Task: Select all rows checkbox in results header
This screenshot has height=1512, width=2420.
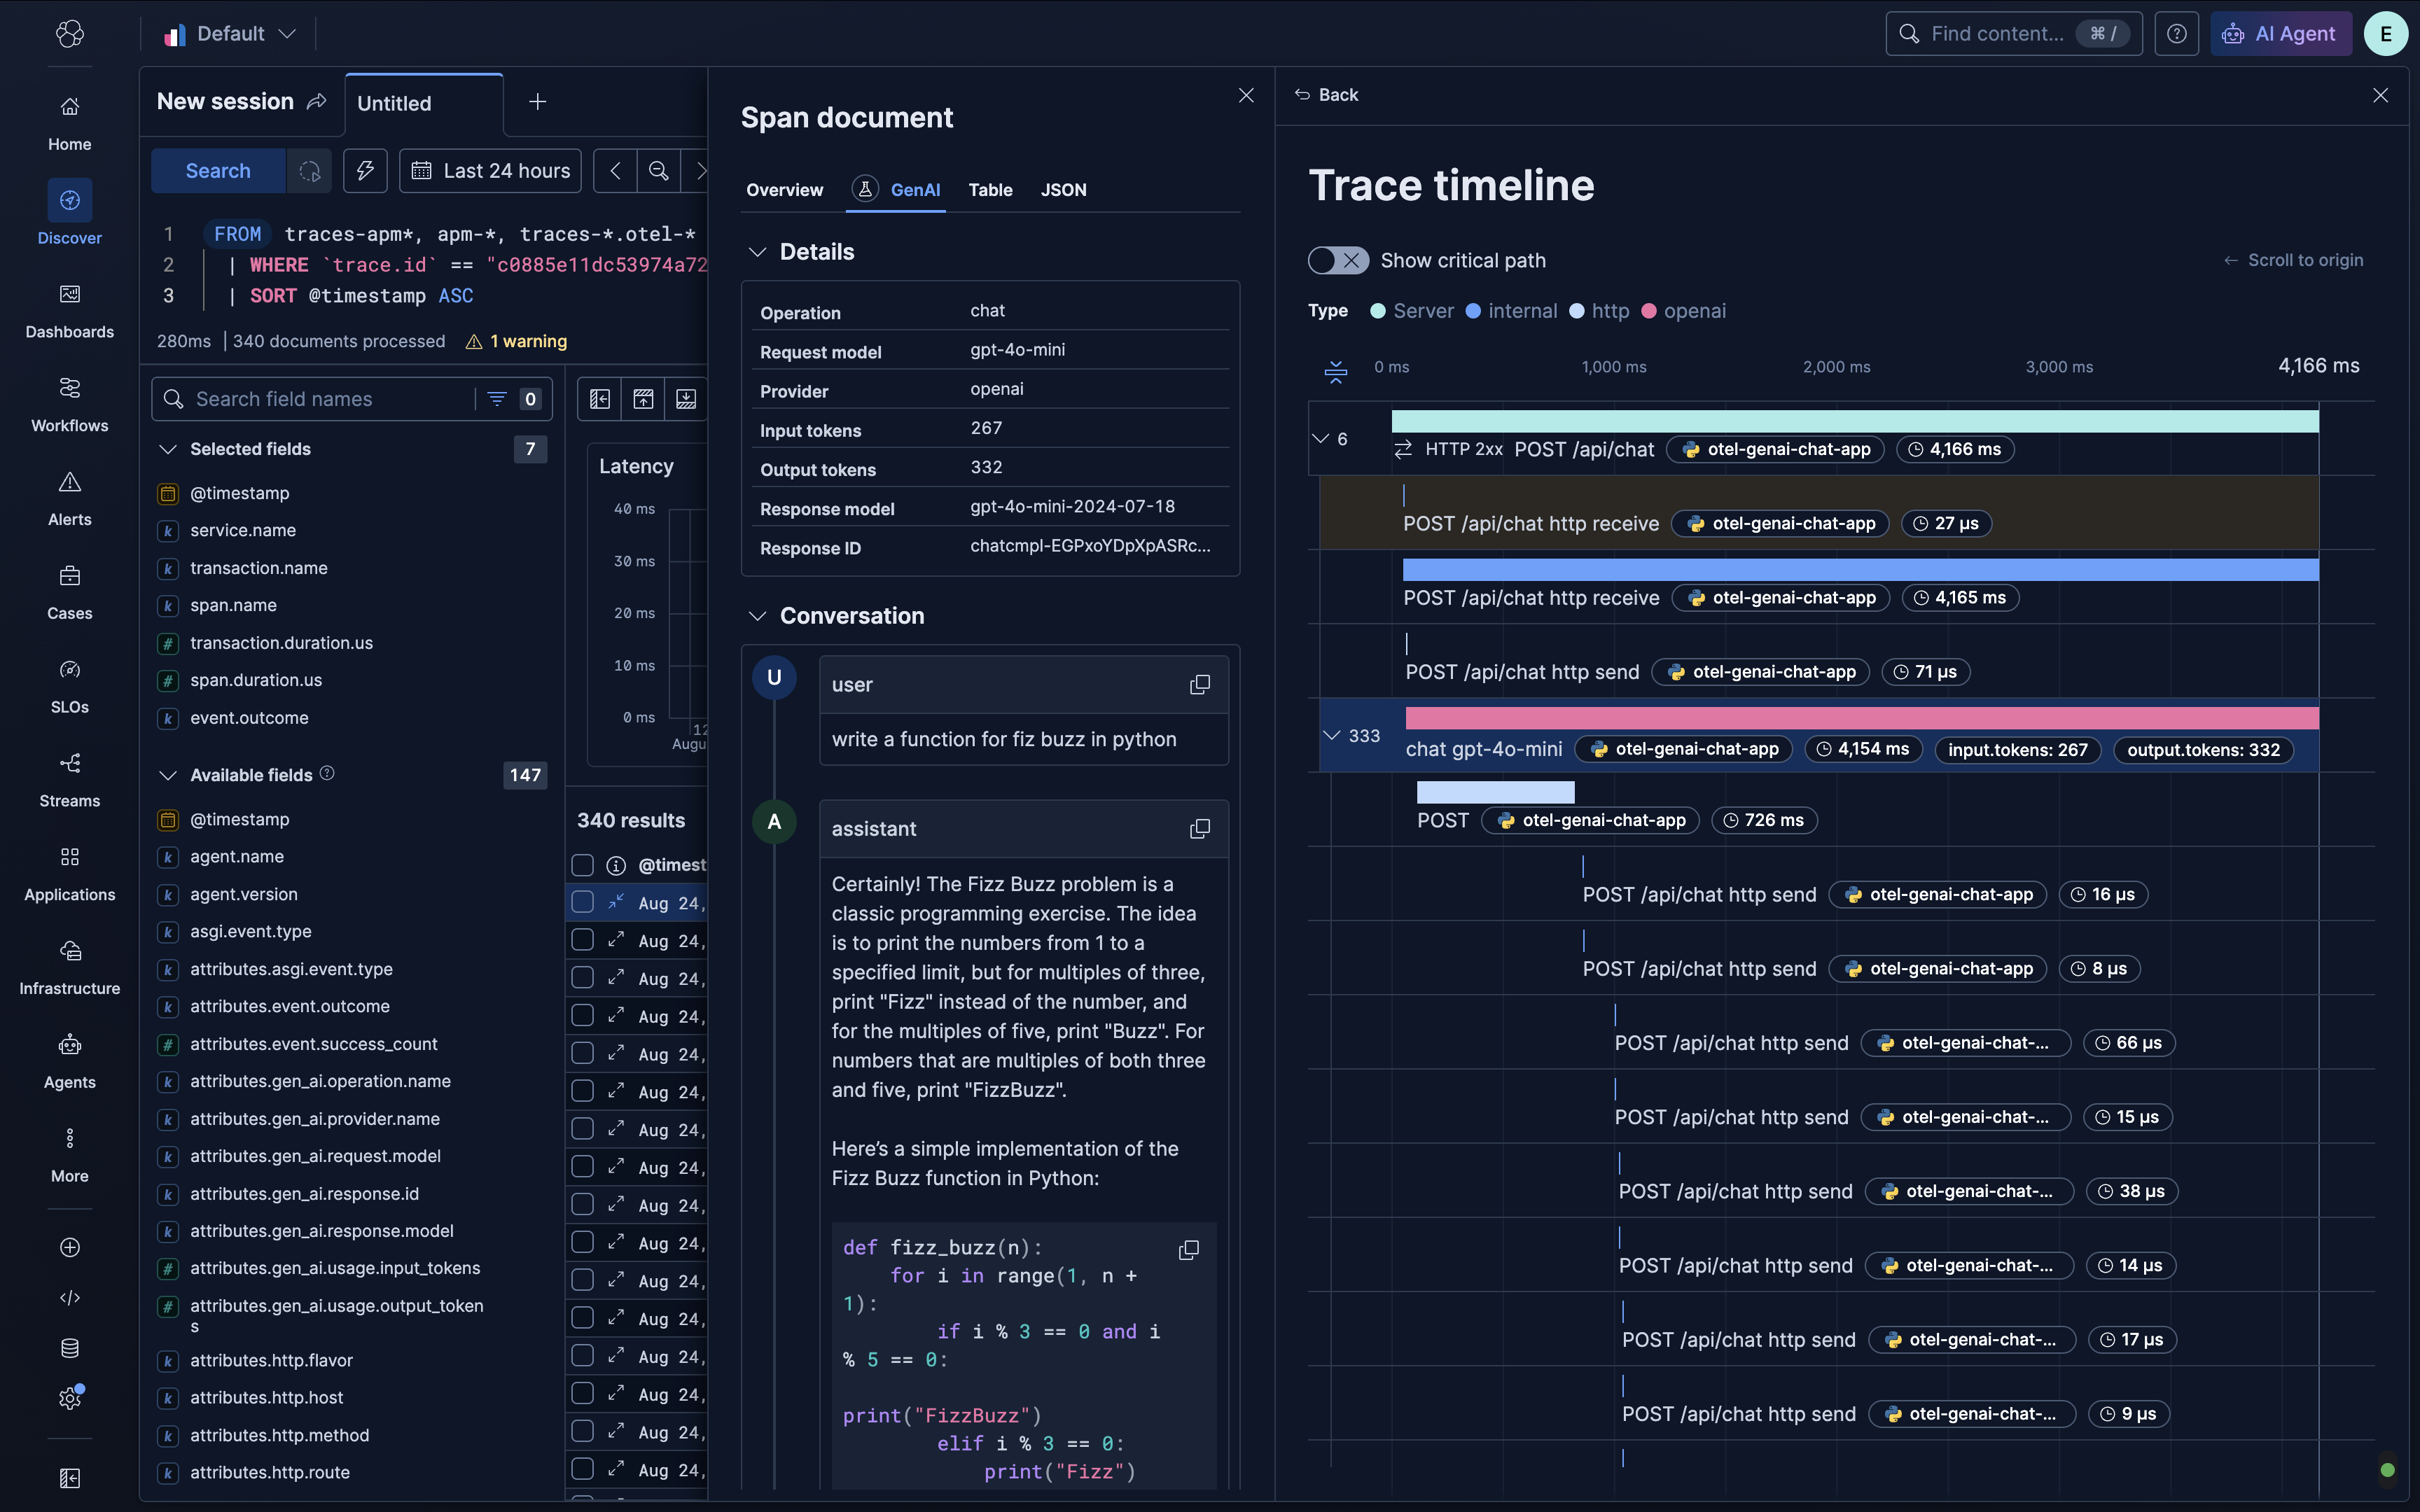Action: coord(582,865)
